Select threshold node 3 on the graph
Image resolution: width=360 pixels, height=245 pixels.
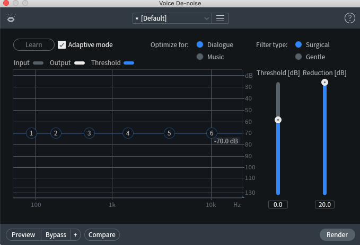click(89, 133)
